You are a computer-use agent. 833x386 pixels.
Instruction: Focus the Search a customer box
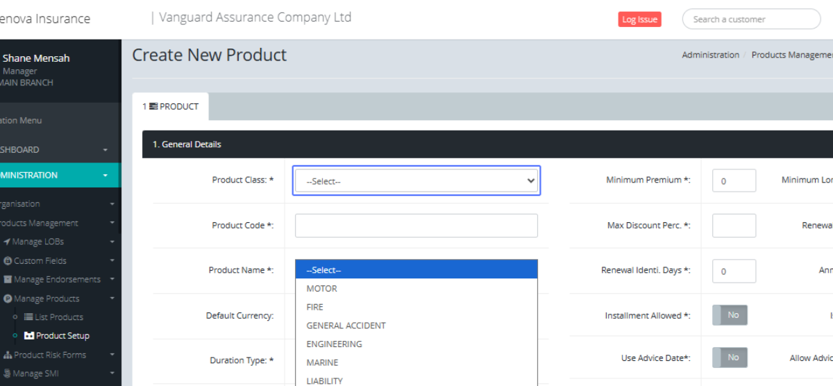751,19
